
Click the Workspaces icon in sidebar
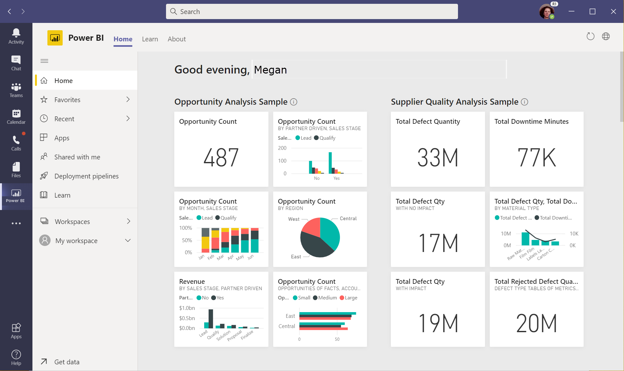pos(44,221)
